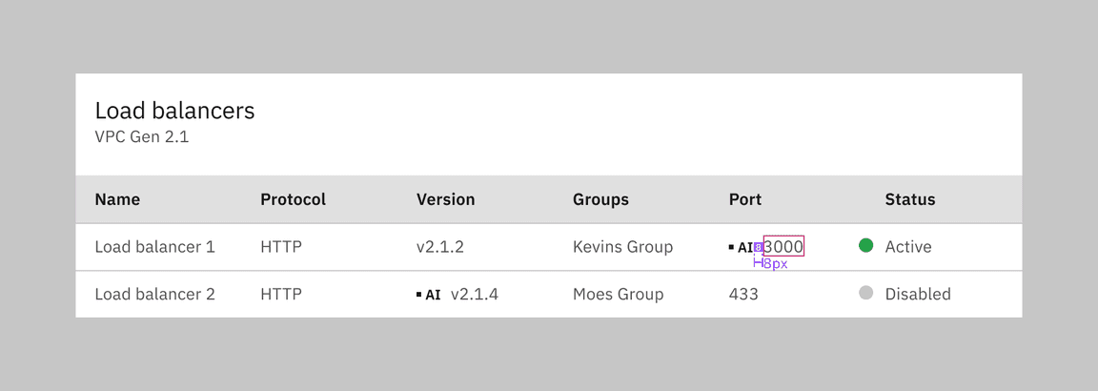Image resolution: width=1098 pixels, height=391 pixels.
Task: Click the green Active status dot
Action: (866, 246)
